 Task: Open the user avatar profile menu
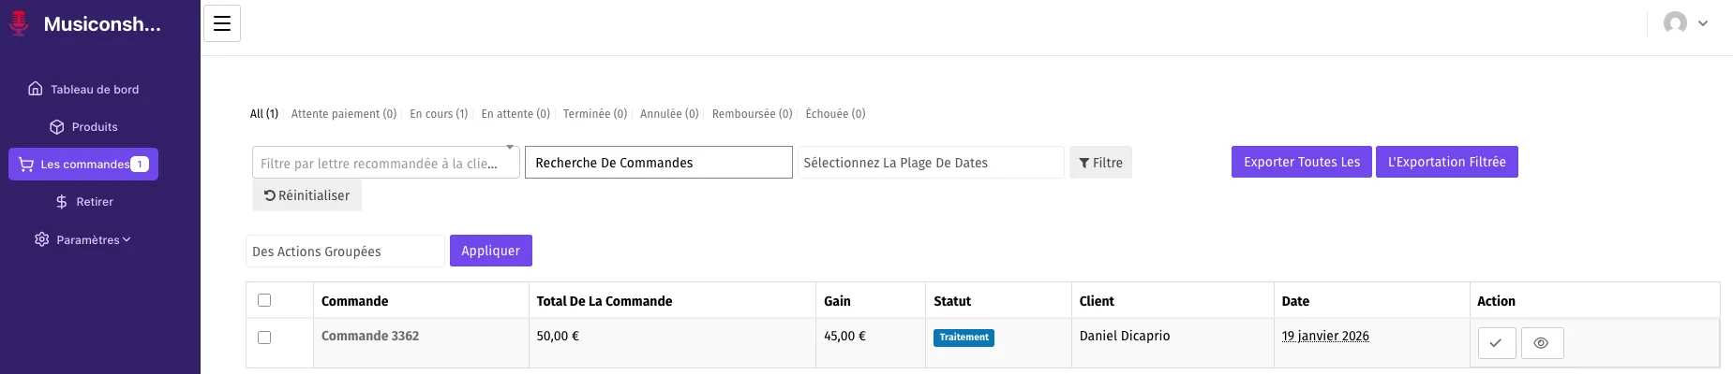pos(1684,23)
